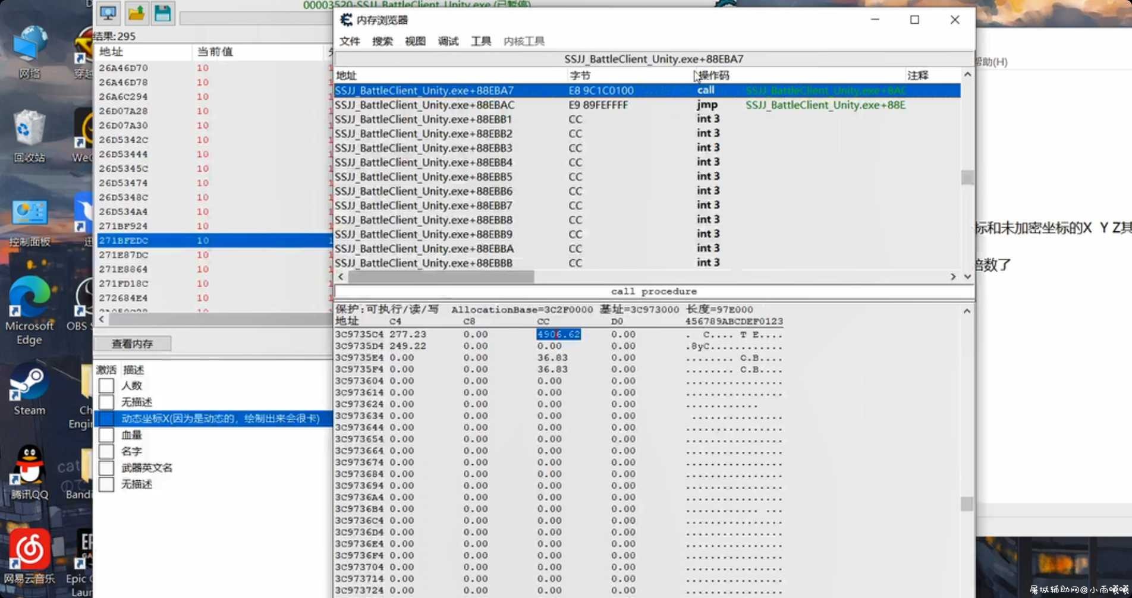This screenshot has width=1132, height=598.
Task: Open the 腾讯QQ desktop icon
Action: coord(29,472)
